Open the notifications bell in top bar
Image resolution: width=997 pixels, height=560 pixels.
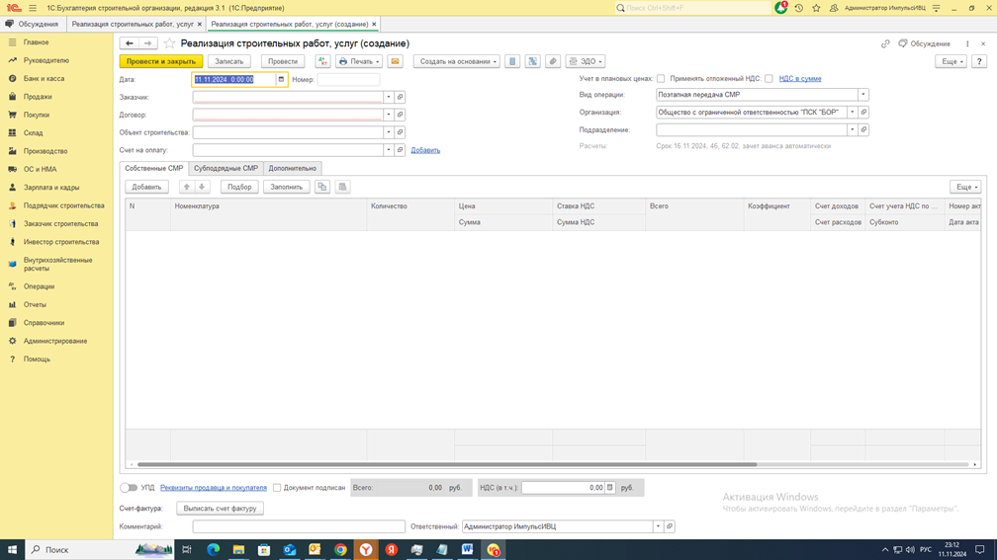780,8
